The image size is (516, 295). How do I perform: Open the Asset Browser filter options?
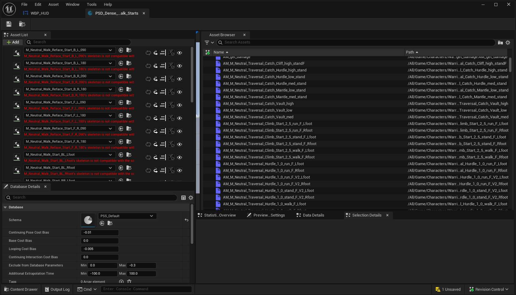209,43
